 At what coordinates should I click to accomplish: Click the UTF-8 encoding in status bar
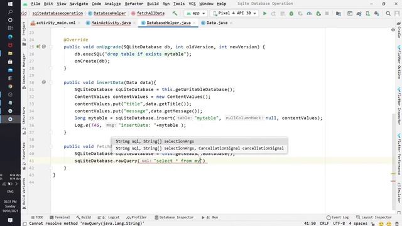339,223
